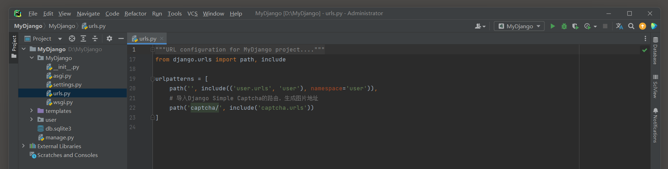Open MyDjango run configuration dropdown
Viewport: 668px width, 169px height.
(x=519, y=26)
